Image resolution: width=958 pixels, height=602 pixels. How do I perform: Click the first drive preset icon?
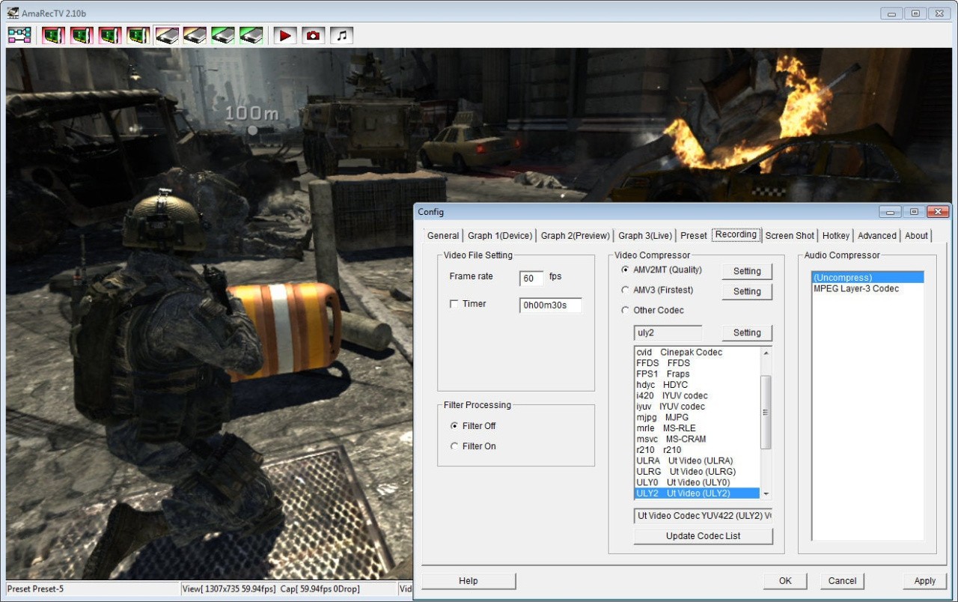[167, 35]
